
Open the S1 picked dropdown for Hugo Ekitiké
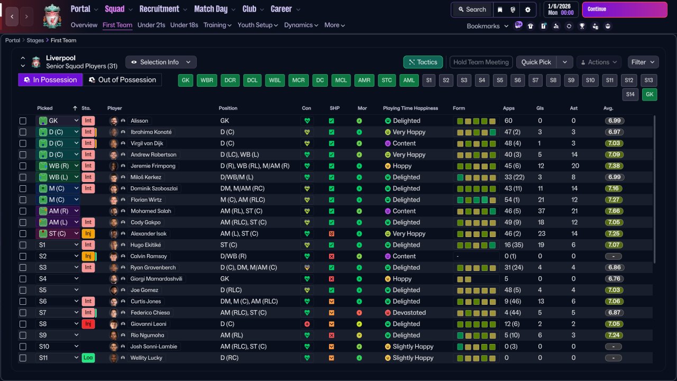click(x=58, y=245)
